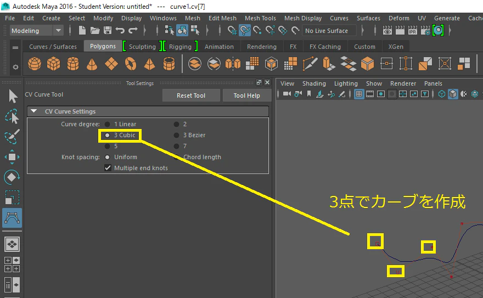Open the Curves menu

(339, 18)
